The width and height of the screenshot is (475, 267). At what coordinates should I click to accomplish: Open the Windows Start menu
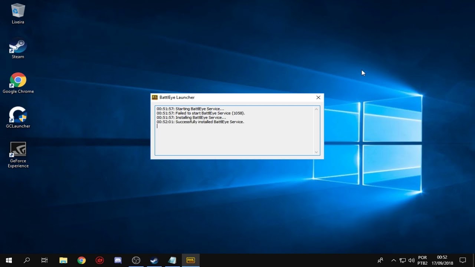coord(9,260)
